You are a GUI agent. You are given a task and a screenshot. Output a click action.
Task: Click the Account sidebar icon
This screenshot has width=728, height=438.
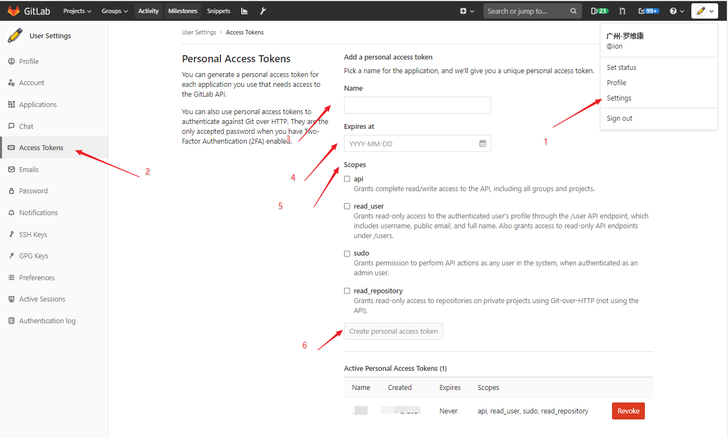[x=11, y=83]
